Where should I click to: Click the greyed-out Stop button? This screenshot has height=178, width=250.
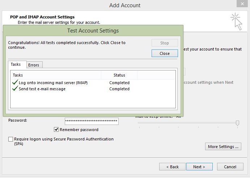point(165,43)
